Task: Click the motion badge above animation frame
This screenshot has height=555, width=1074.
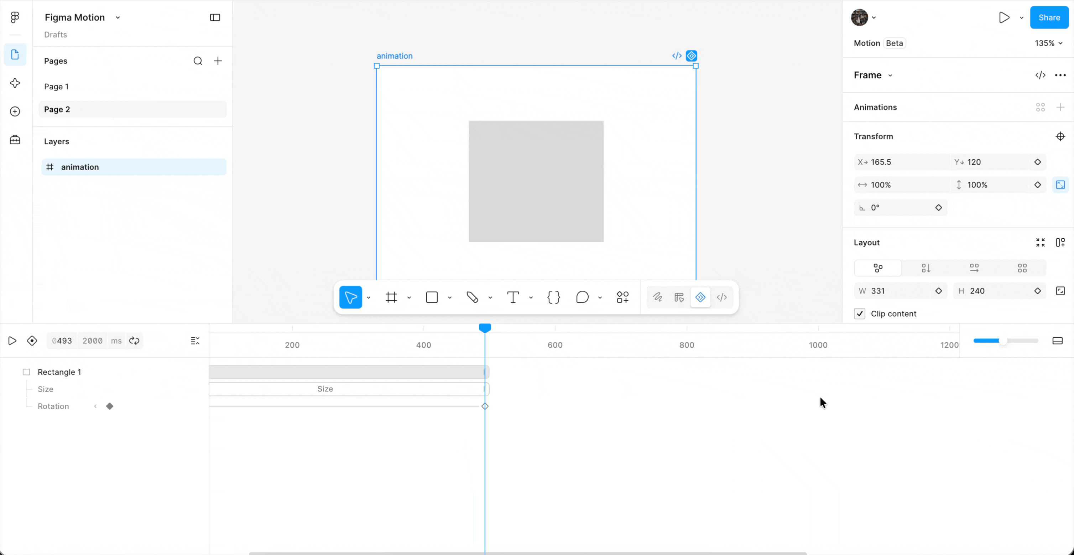Action: point(692,56)
